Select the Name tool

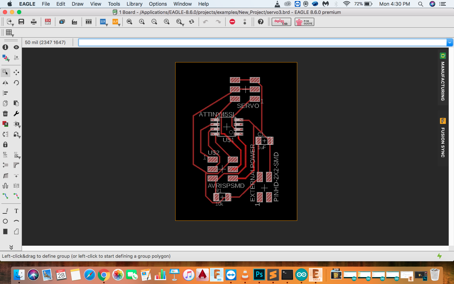[x=5, y=155]
